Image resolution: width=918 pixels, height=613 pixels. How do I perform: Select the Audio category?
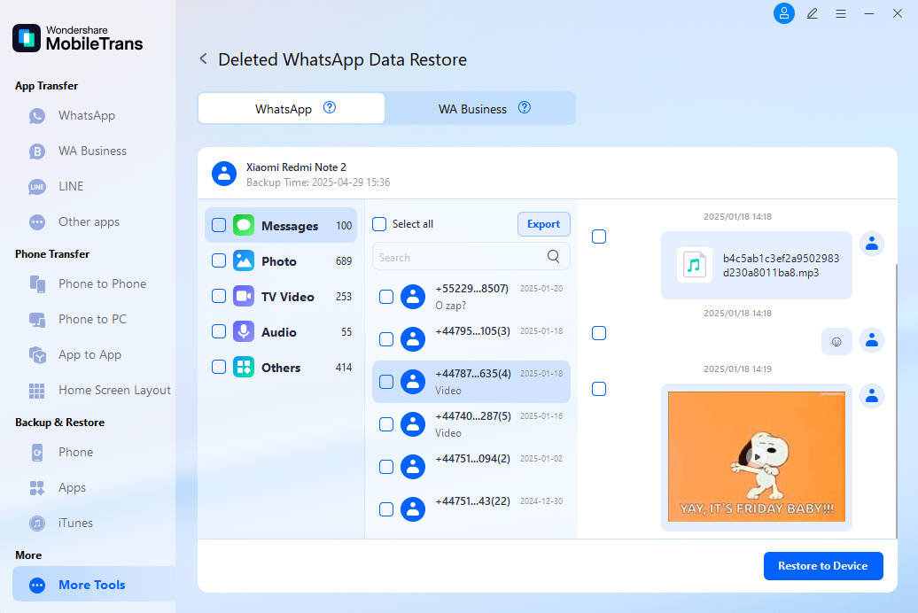pos(281,332)
